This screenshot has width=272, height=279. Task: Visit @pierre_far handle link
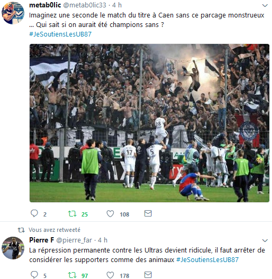[x=74, y=240]
